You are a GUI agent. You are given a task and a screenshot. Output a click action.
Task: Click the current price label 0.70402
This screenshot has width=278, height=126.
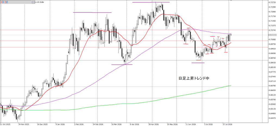(272, 35)
